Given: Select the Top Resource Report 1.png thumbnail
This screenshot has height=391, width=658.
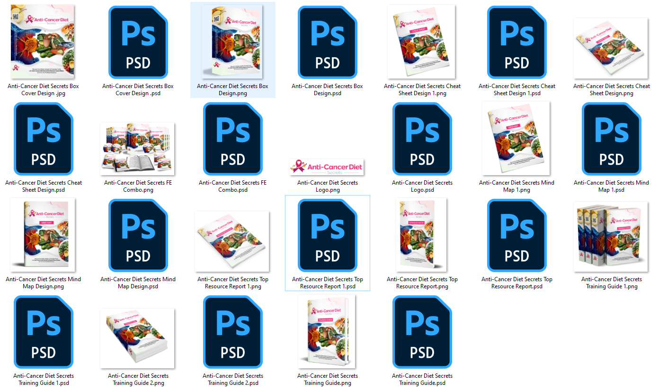Looking at the screenshot, I should coord(232,240).
